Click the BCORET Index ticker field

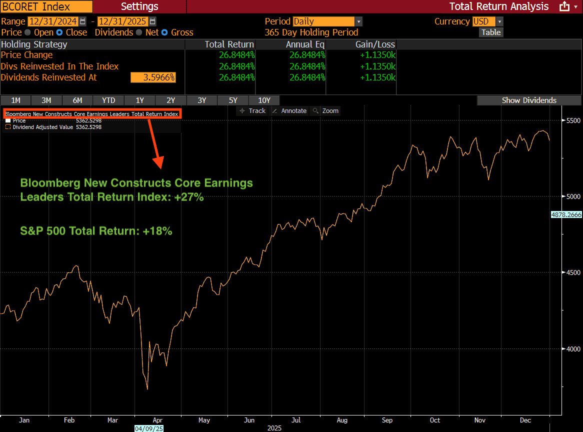point(46,6)
